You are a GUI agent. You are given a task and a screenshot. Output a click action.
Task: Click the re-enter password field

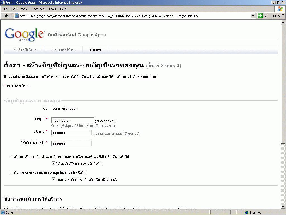(x=71, y=144)
